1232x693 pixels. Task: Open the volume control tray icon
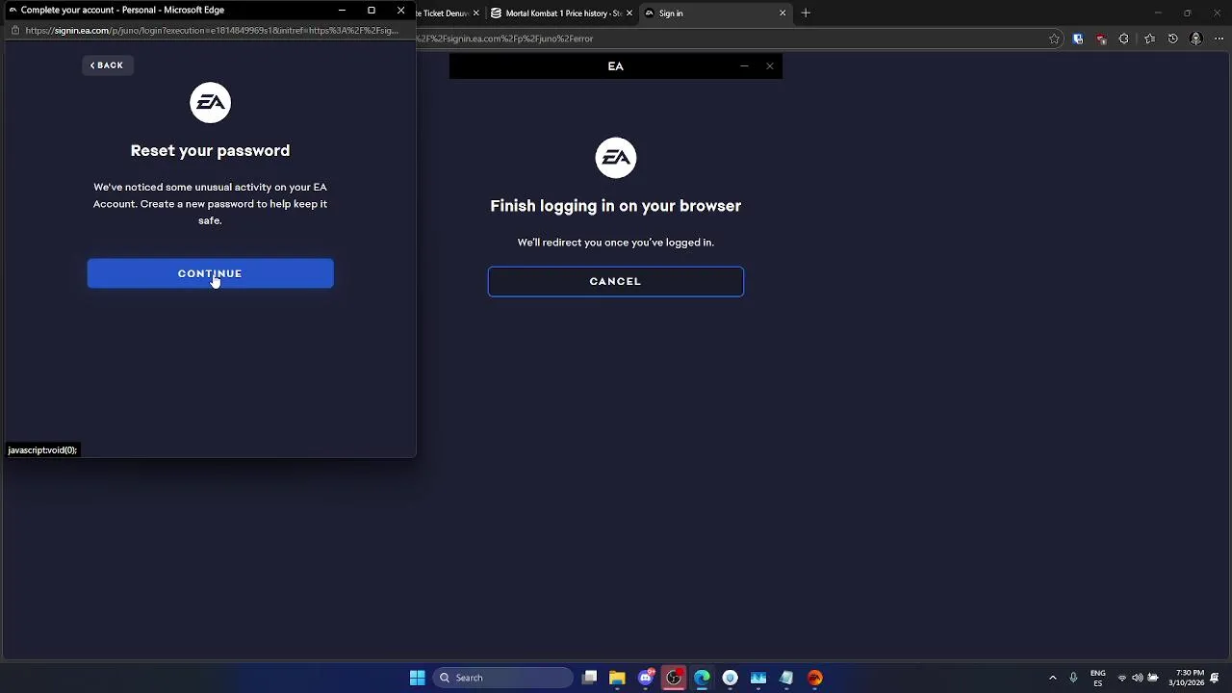(1137, 678)
